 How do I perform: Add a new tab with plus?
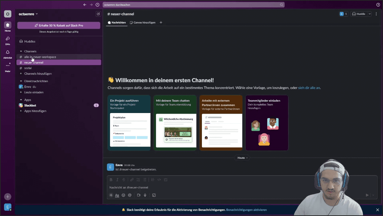tap(161, 22)
